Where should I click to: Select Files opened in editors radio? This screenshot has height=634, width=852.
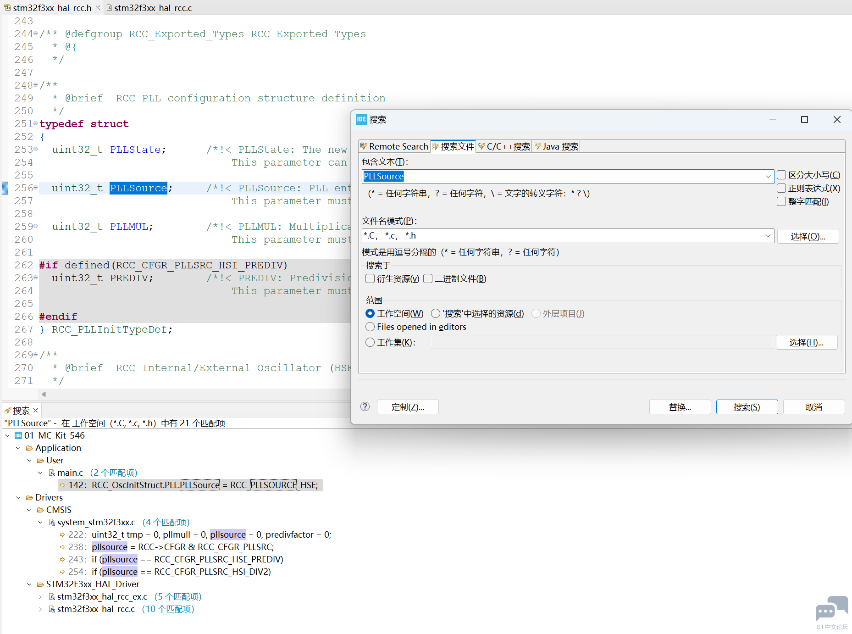370,327
